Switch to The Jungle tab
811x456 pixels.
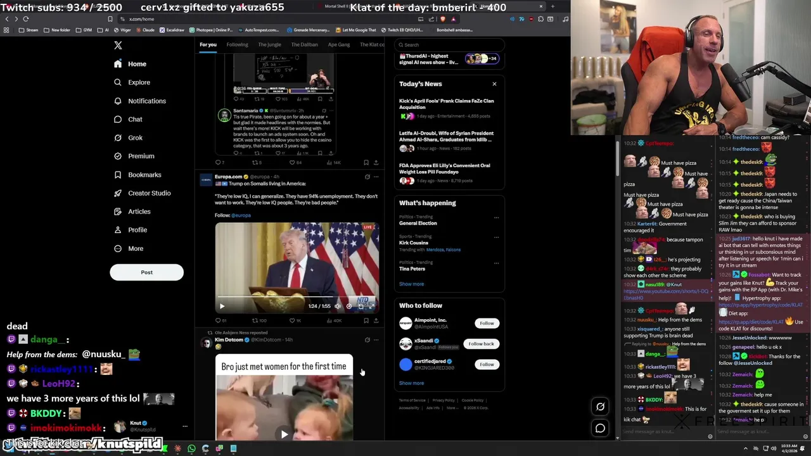click(x=269, y=44)
